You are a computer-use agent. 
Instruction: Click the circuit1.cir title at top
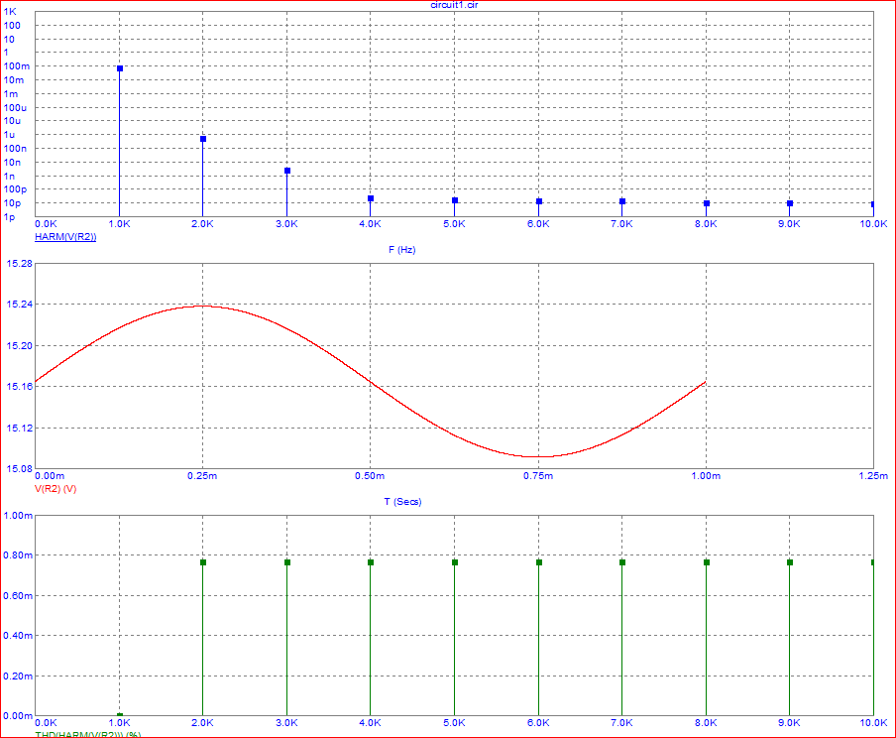[x=454, y=5]
